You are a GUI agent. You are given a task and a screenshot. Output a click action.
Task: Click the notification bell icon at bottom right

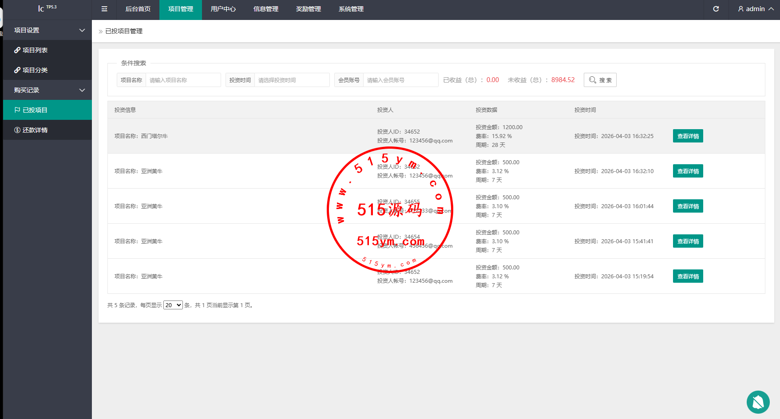coord(758,402)
